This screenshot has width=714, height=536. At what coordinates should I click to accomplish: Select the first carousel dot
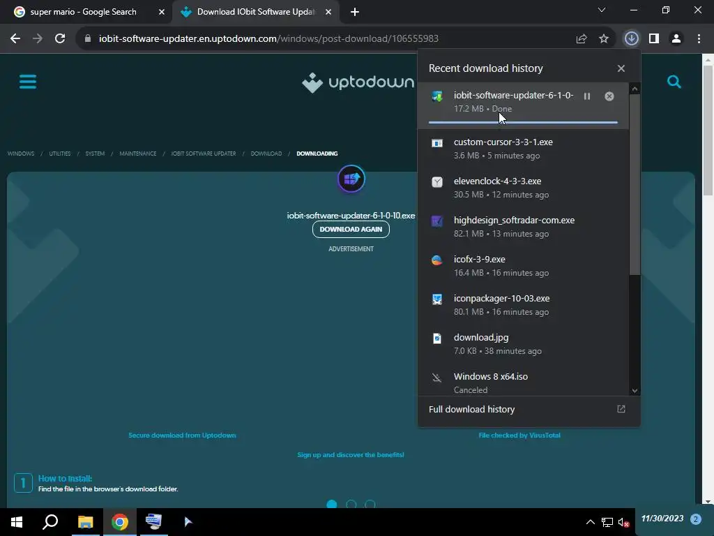coord(332,504)
